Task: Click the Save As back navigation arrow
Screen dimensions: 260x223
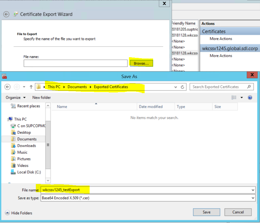Action: [x=8, y=87]
